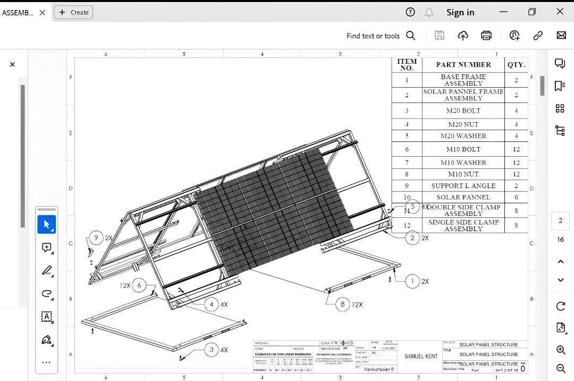Select the freehand draw tool

pos(46,293)
